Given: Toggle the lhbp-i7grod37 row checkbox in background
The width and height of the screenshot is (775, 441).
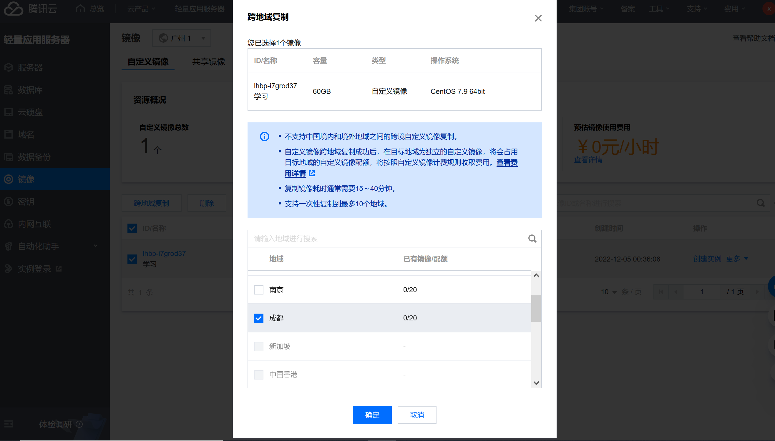Looking at the screenshot, I should (132, 259).
